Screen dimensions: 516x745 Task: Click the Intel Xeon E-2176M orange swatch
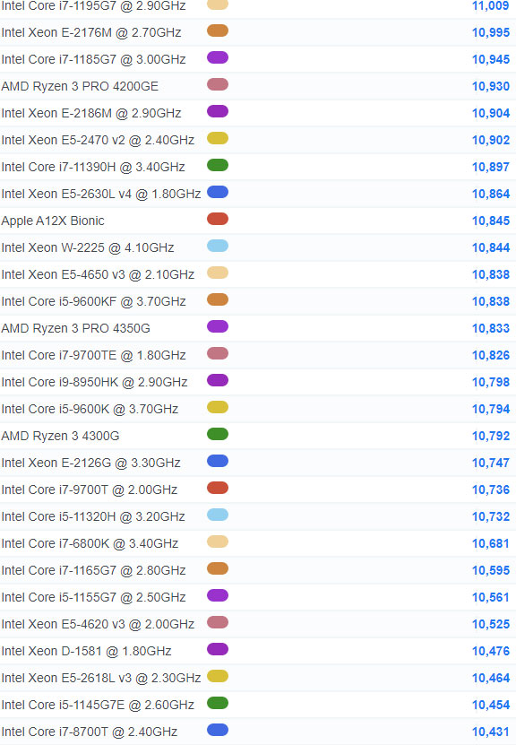click(218, 30)
